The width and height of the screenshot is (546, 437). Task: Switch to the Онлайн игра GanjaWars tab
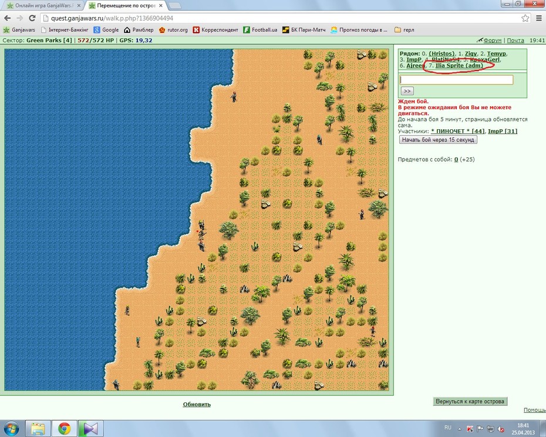coord(43,5)
